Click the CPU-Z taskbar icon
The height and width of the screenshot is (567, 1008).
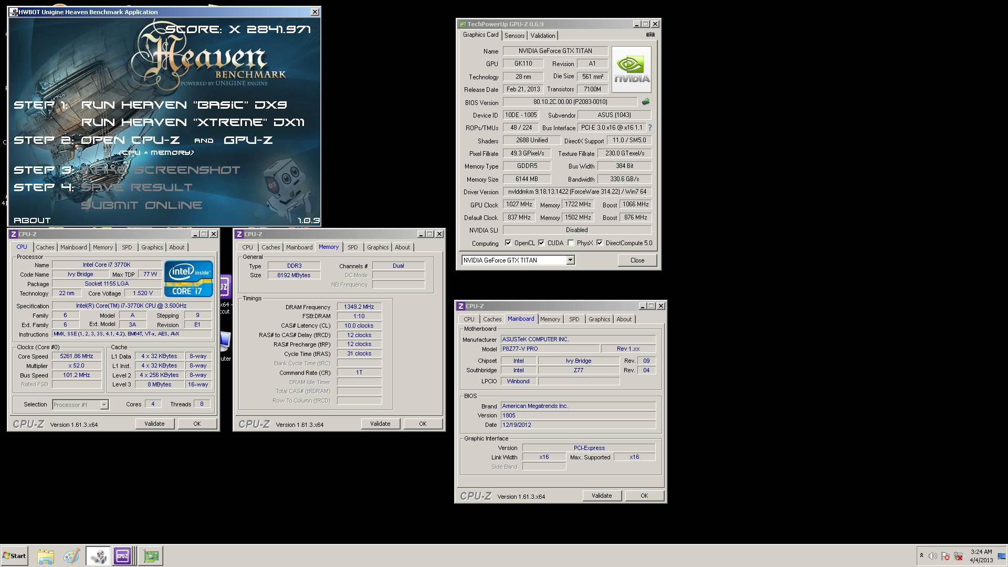point(122,556)
